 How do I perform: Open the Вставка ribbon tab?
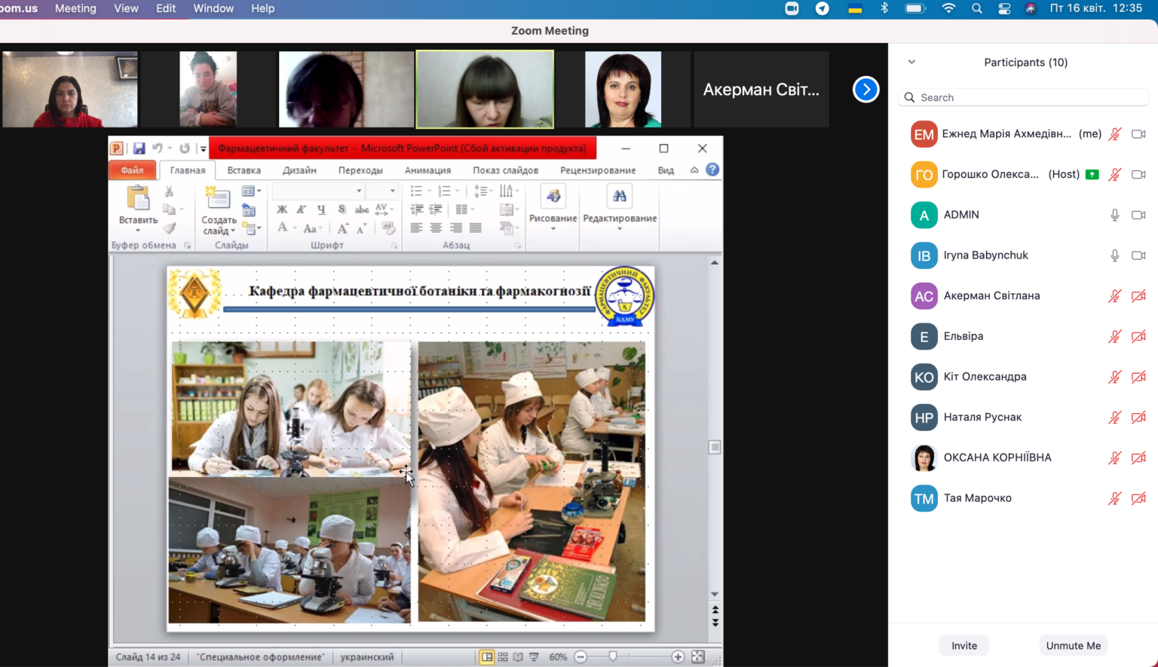(x=244, y=170)
